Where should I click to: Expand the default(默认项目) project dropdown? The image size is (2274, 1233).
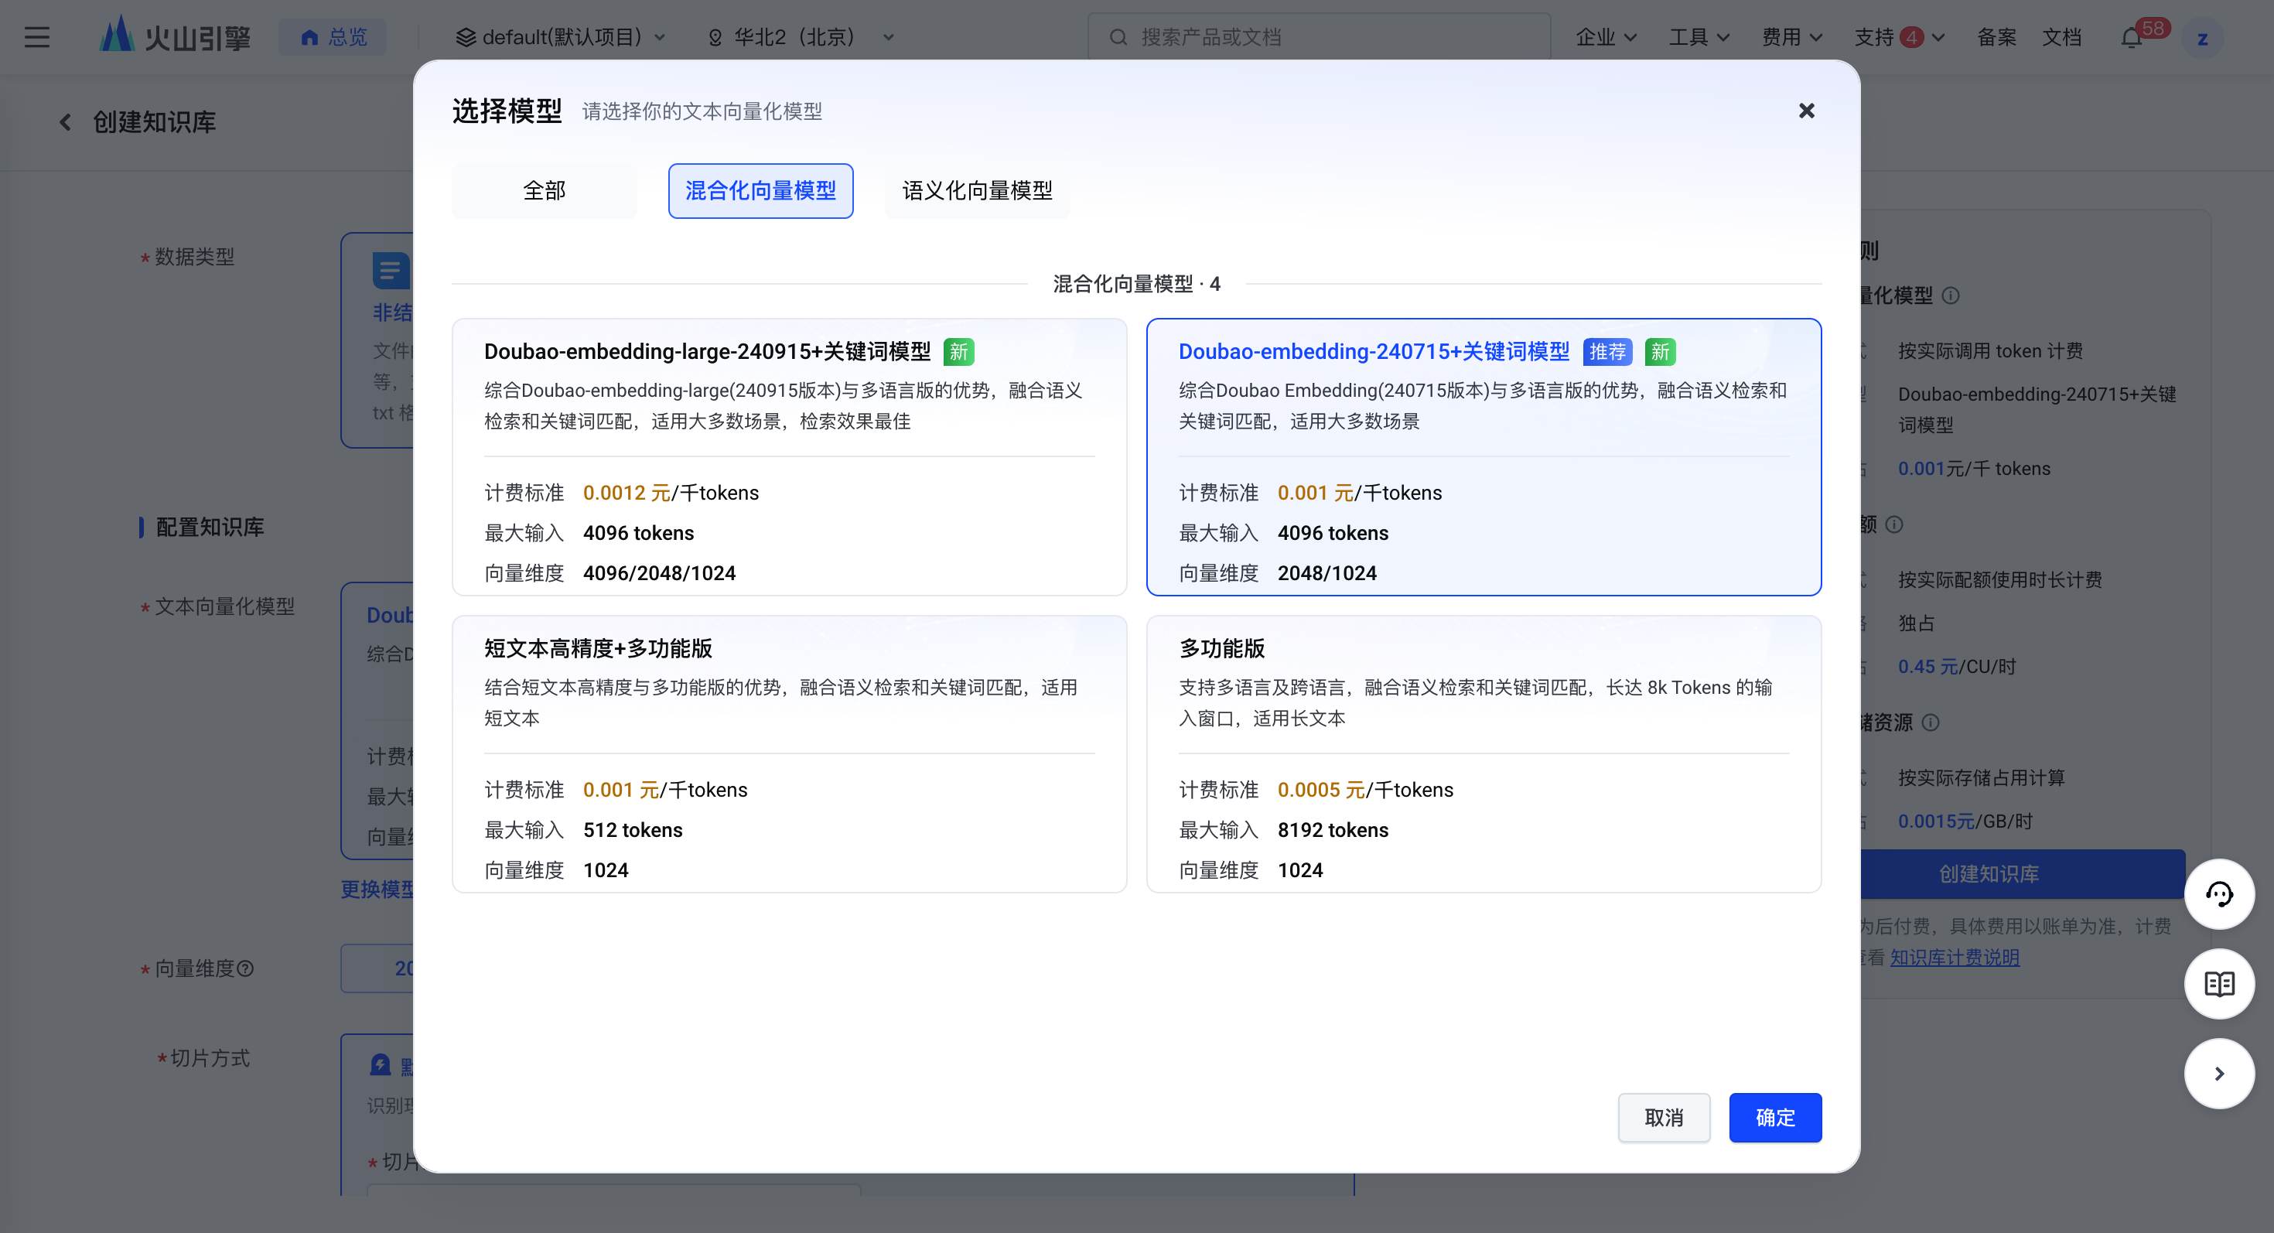[x=561, y=37]
